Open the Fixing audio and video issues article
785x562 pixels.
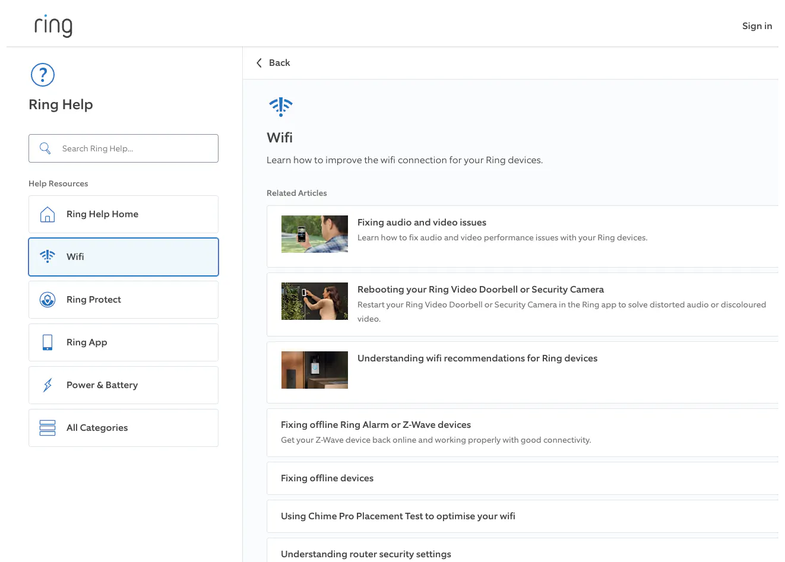coord(422,223)
